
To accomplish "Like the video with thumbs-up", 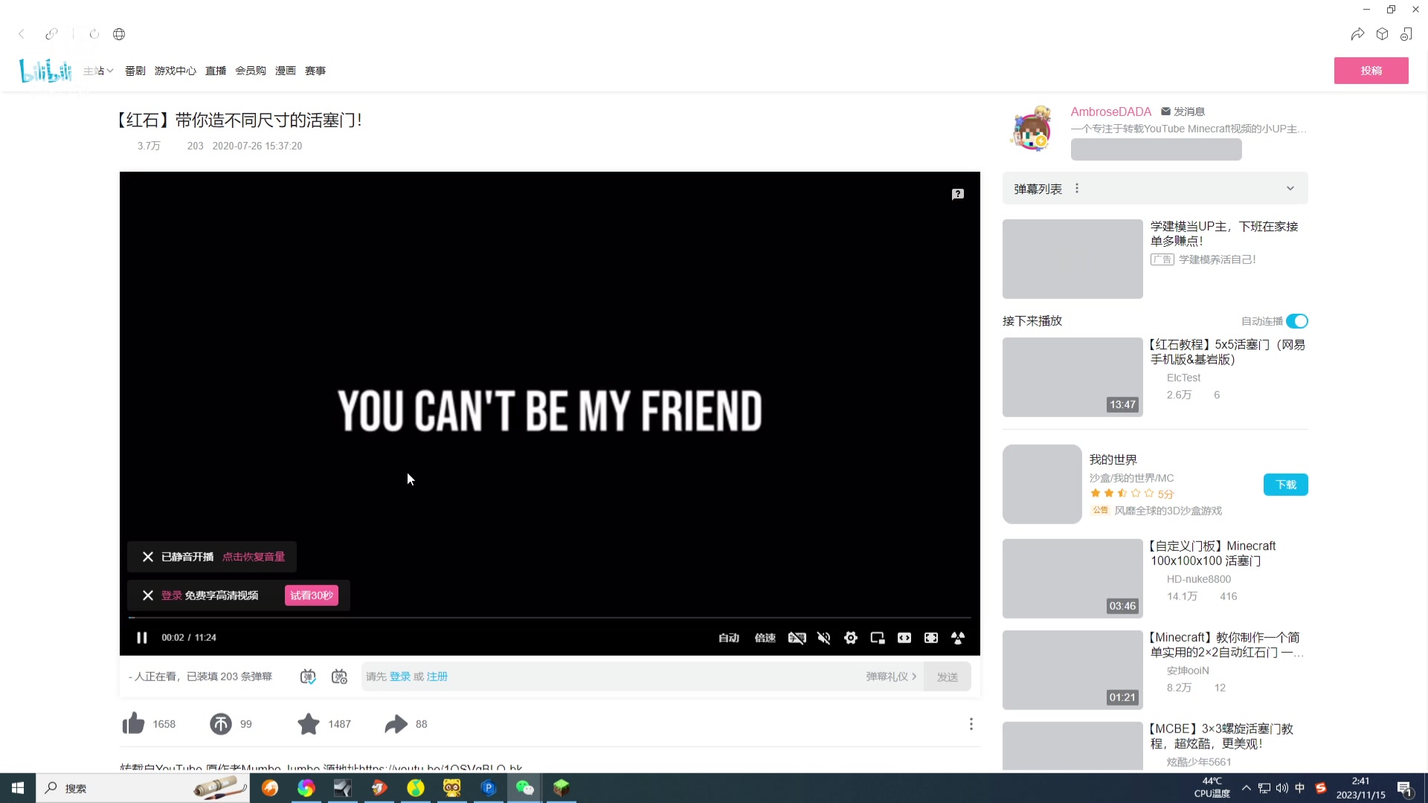I will click(134, 723).
